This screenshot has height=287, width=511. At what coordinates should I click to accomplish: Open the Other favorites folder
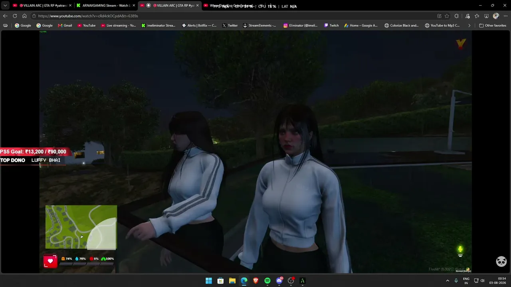tap(493, 26)
